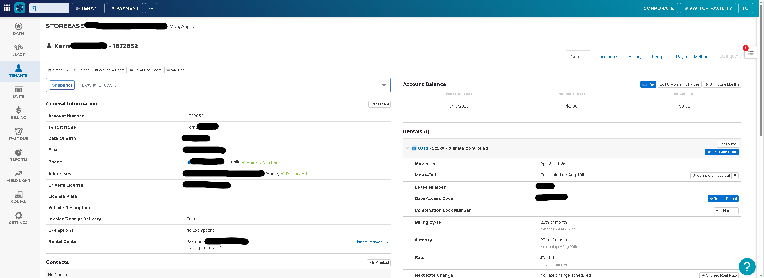Click Complete move-out button

point(711,176)
